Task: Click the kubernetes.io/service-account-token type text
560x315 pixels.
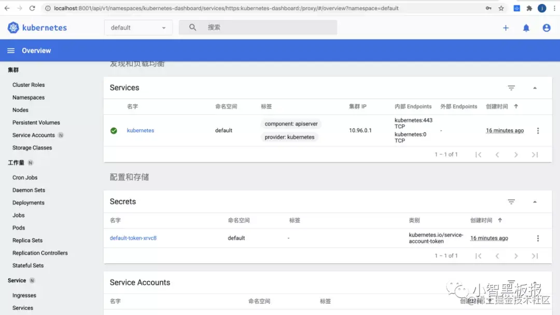Action: coord(436,238)
